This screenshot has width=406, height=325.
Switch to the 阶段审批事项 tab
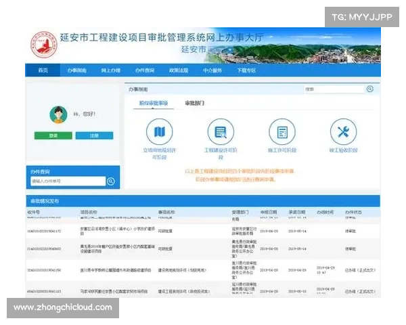[154, 103]
